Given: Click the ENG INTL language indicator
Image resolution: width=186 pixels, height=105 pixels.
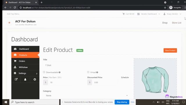Looking at the screenshot, I should pos(168,102).
